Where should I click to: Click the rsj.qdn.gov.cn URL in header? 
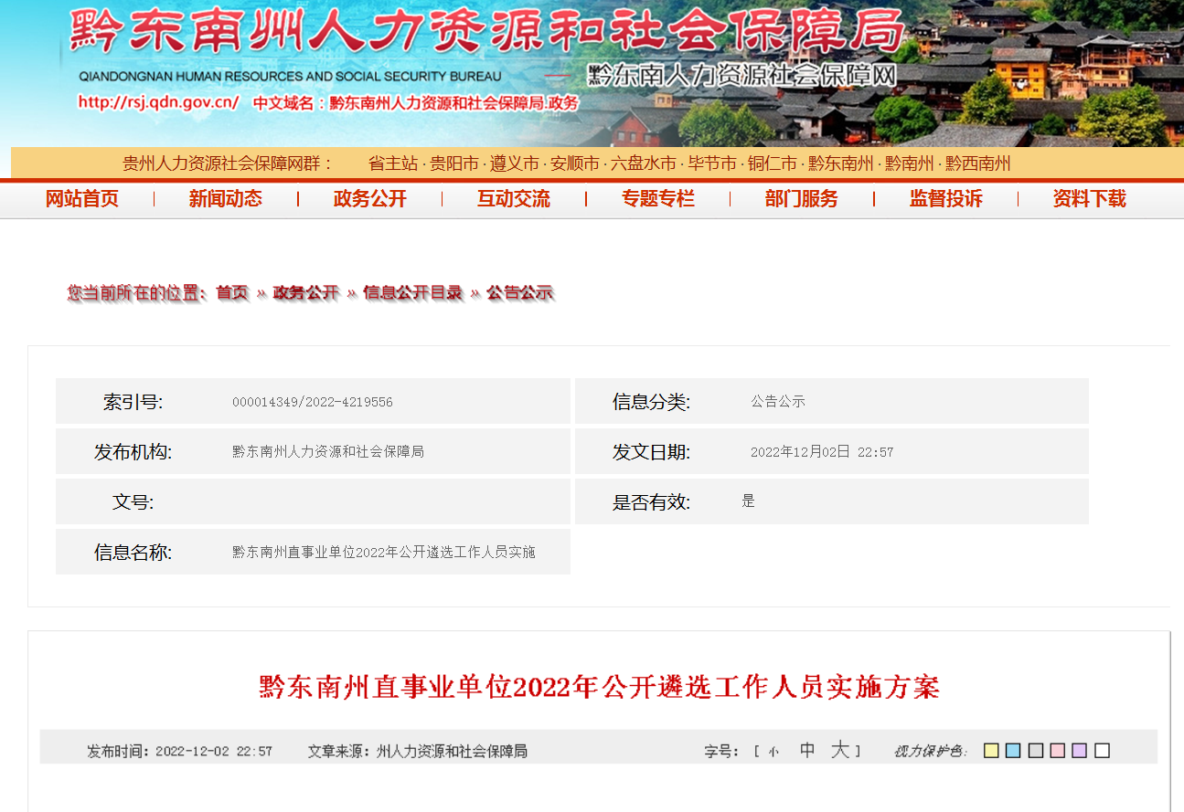(158, 102)
